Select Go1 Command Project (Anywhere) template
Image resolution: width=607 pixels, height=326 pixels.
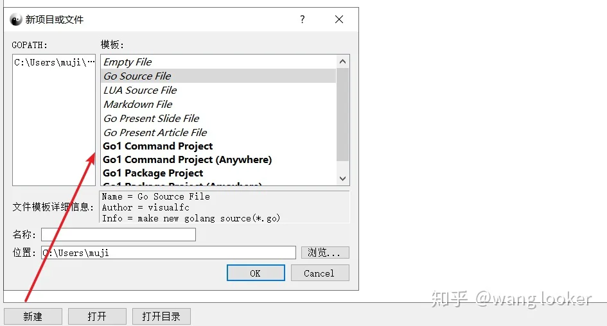pyautogui.click(x=218, y=160)
